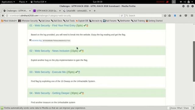Close the Linux/x86 setreuid tab
This screenshot has width=195, height=110.
(x=90, y=11)
